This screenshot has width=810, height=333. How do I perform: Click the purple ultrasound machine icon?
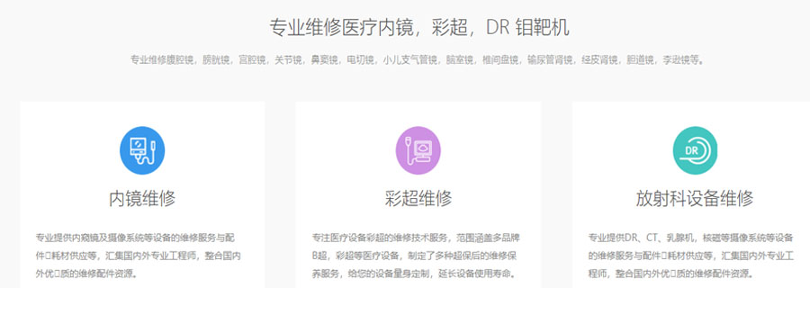tap(418, 150)
